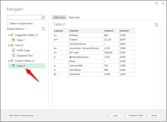Switch to the Web View tab

[x=74, y=17]
